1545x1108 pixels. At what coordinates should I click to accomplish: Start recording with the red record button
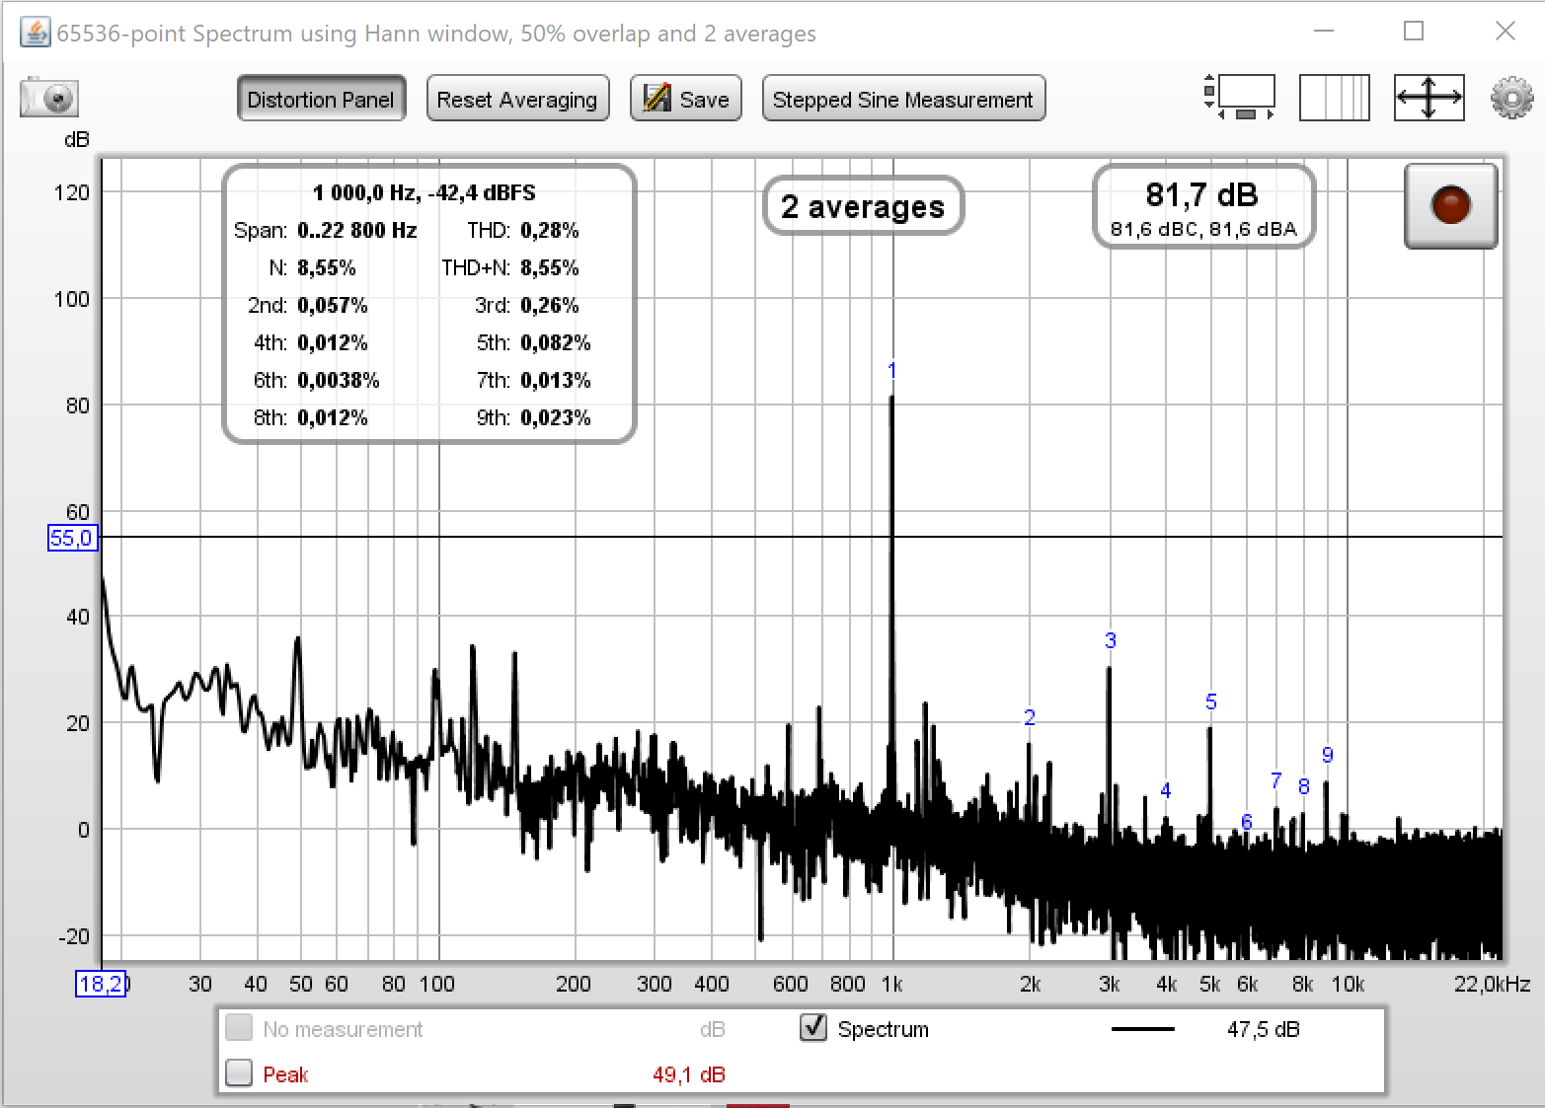coord(1450,205)
